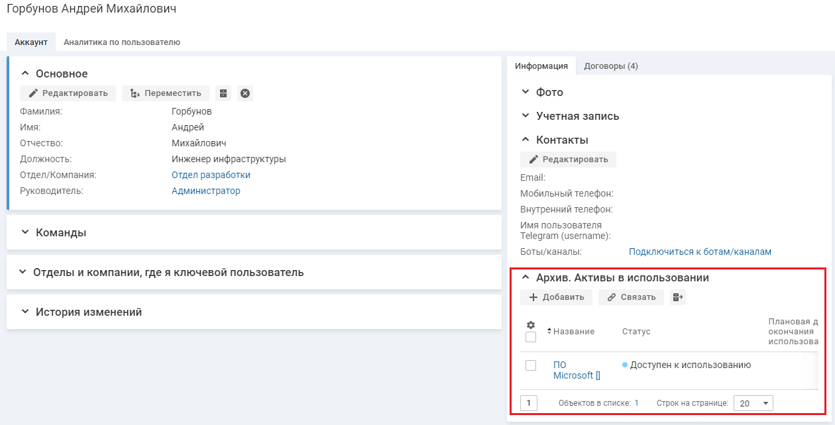
Task: Sort the table by Название column arrows
Action: click(549, 331)
